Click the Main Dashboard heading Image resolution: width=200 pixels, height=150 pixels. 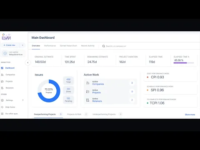click(x=43, y=37)
